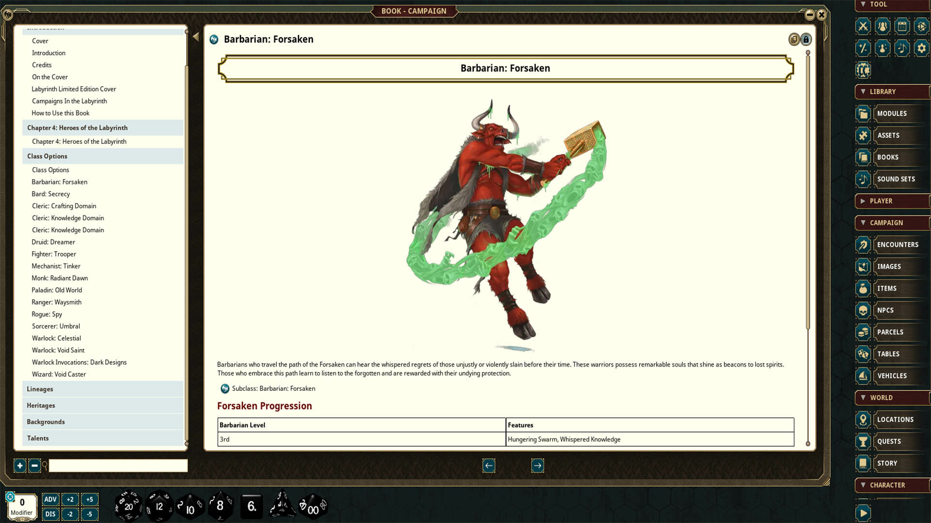This screenshot has width=931, height=523.
Task: Select Chapter 4: Heroes of the Labyrinth entry
Action: [x=79, y=141]
